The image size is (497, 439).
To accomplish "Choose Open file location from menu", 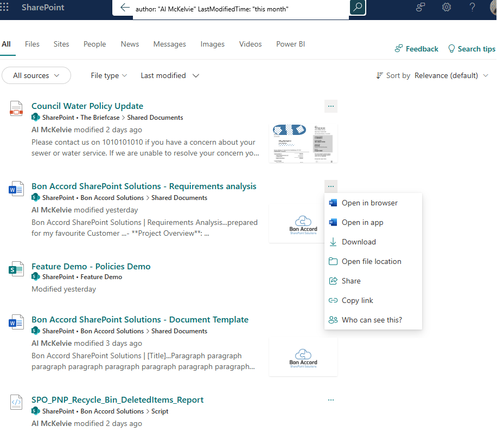I will (373, 261).
